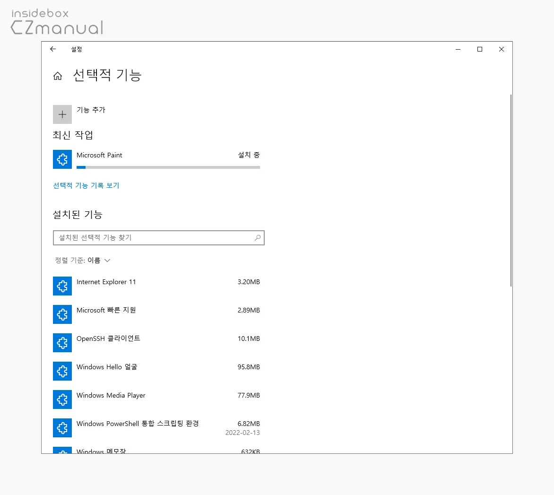Image resolution: width=554 pixels, height=495 pixels.
Task: Select Microsoft 빠른 지원 entry
Action: 106,310
